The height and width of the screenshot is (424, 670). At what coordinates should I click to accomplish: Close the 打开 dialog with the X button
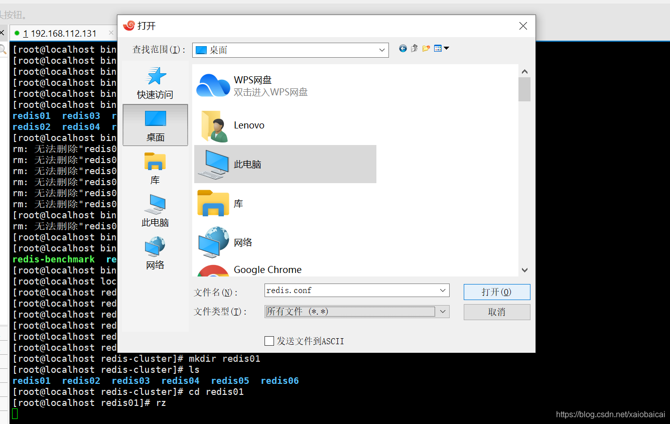tap(523, 26)
